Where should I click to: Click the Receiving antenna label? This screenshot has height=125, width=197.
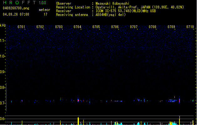(x=72, y=15)
